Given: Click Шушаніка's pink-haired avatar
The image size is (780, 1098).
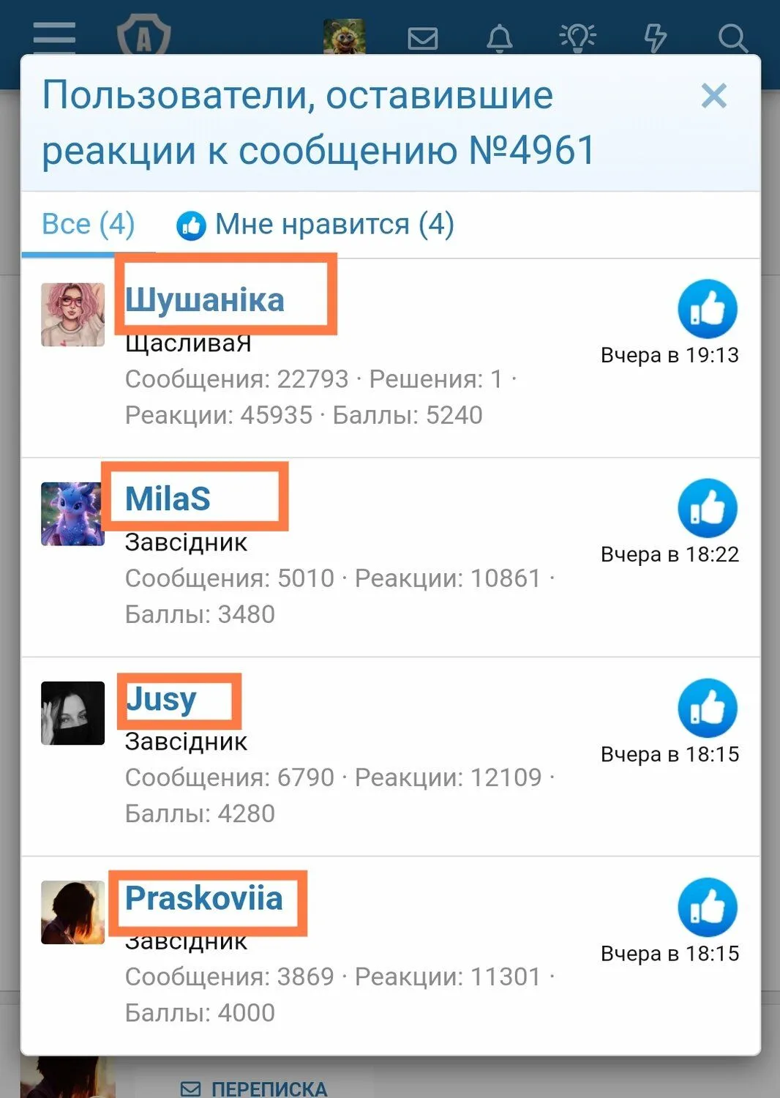Looking at the screenshot, I should [x=72, y=315].
